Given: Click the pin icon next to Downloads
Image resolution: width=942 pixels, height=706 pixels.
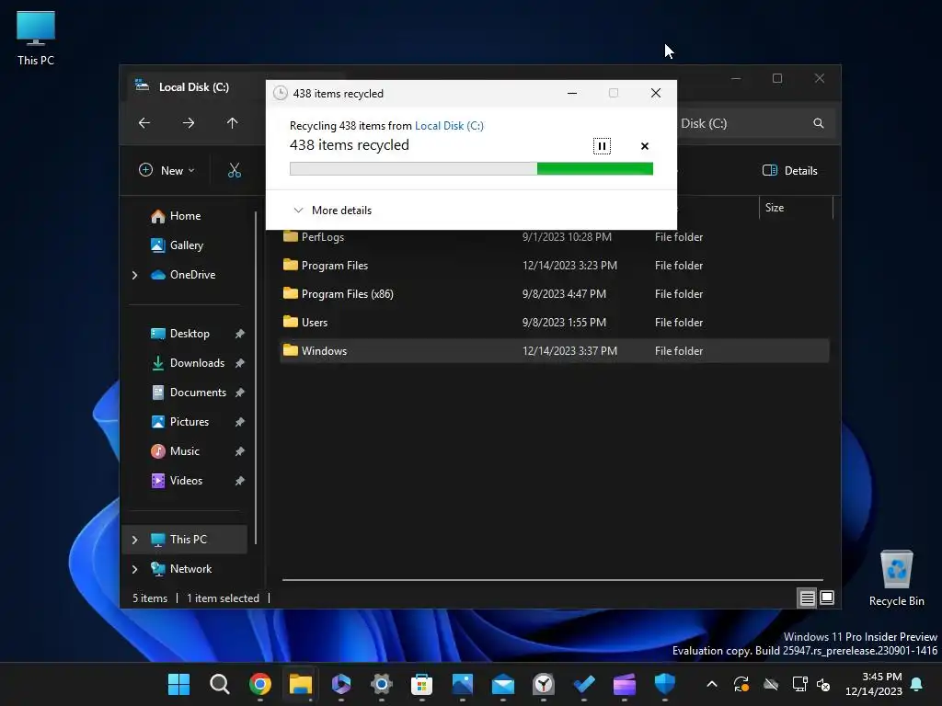Looking at the screenshot, I should (240, 363).
